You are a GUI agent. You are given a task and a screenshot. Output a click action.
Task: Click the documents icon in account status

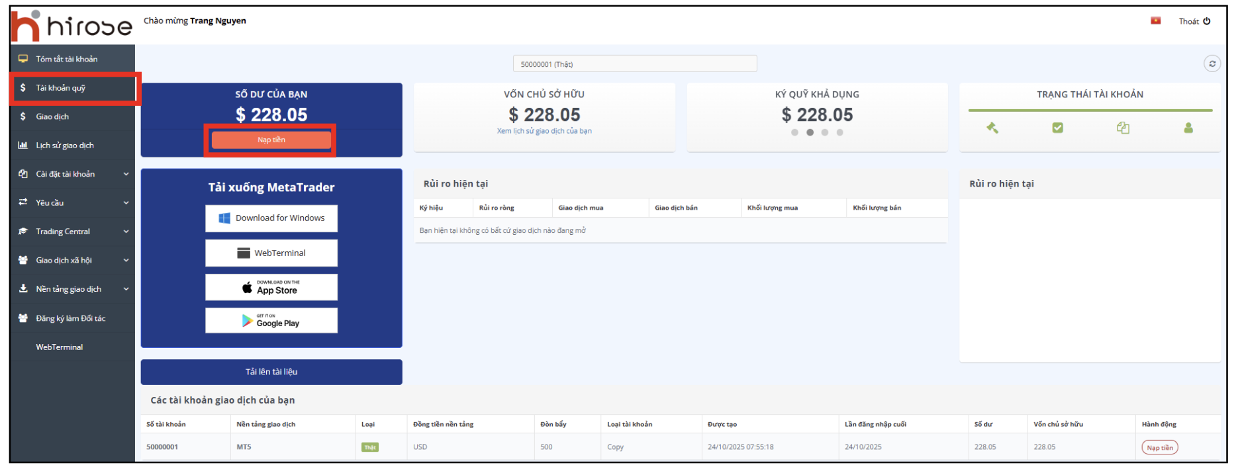(1123, 128)
